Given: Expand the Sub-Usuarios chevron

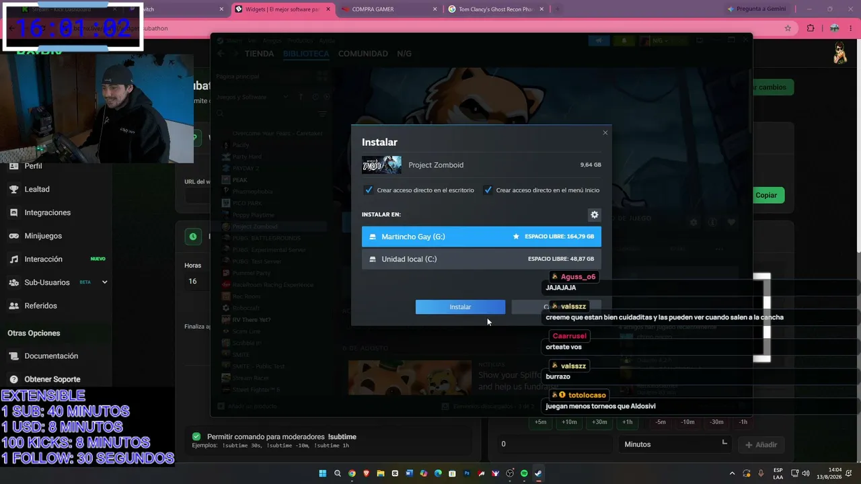Looking at the screenshot, I should 104,282.
